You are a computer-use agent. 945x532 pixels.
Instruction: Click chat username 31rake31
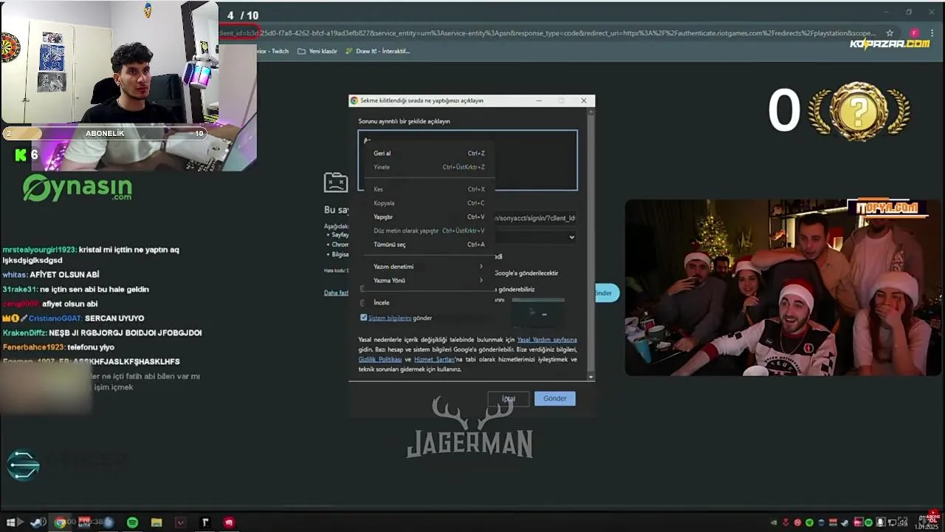[x=19, y=290]
